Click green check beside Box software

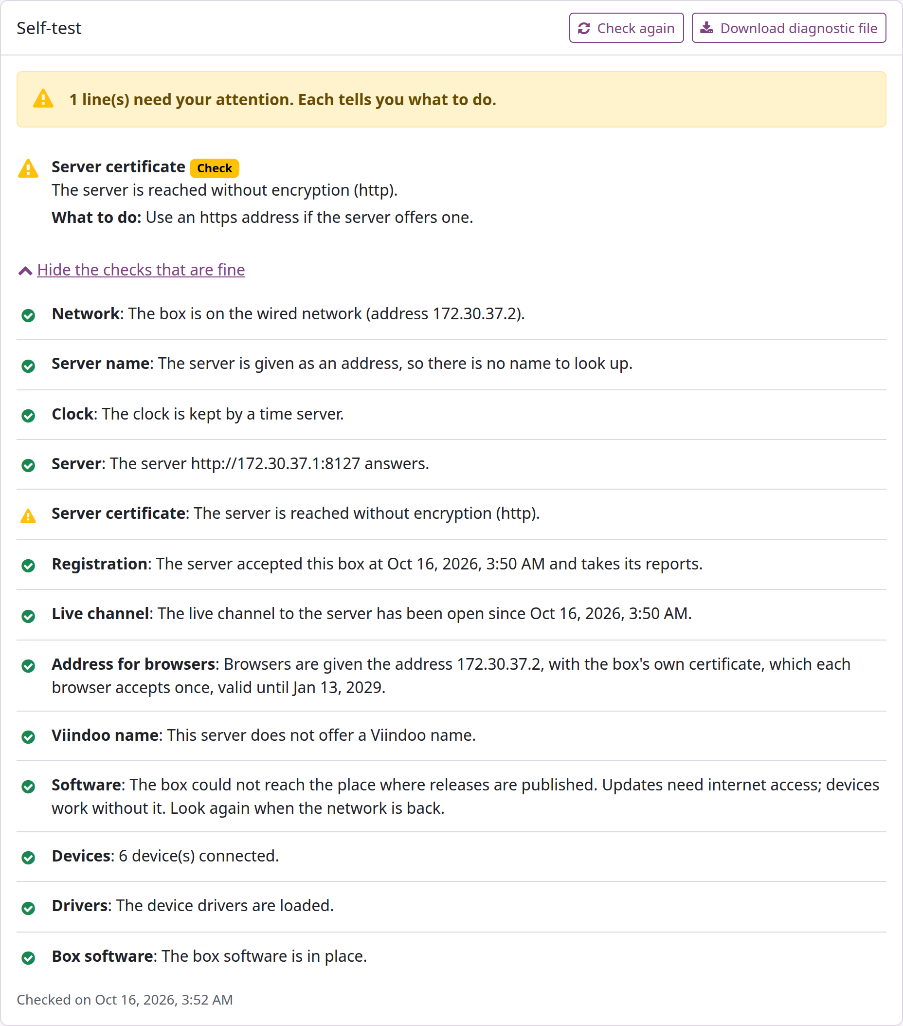[29, 958]
